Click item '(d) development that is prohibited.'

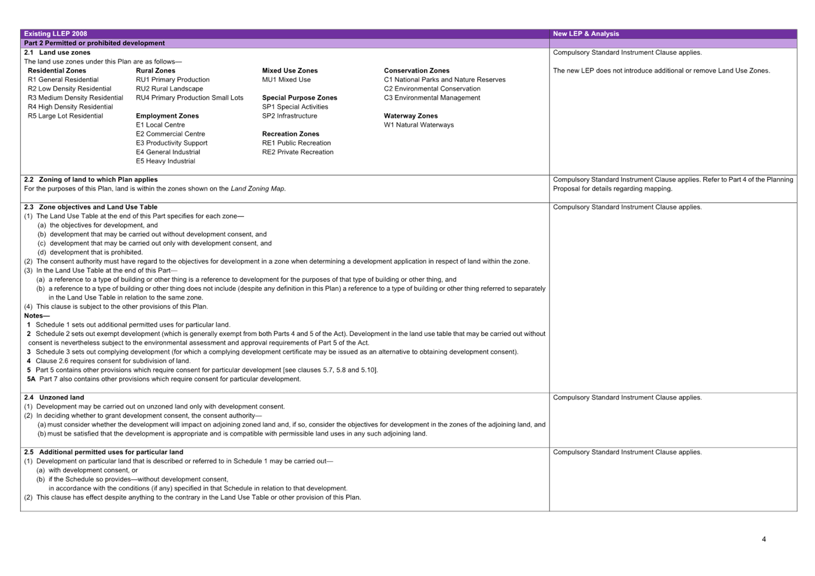point(90,252)
